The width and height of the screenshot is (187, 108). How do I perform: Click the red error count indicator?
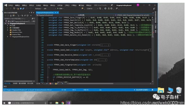[51, 84]
